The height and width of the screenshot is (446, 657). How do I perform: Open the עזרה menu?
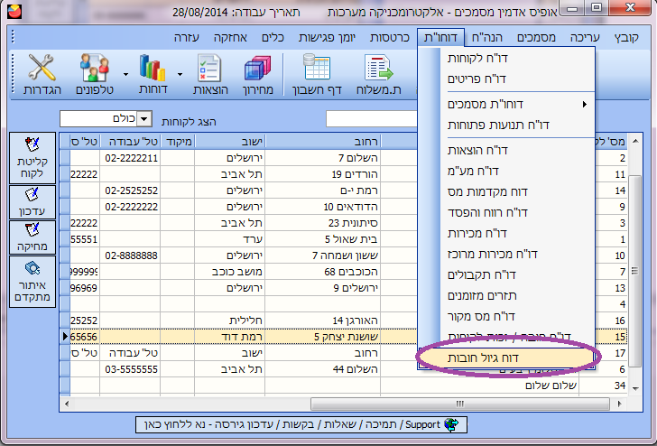(187, 37)
